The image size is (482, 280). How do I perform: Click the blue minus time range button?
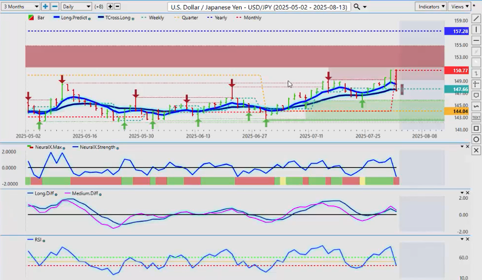55,7
